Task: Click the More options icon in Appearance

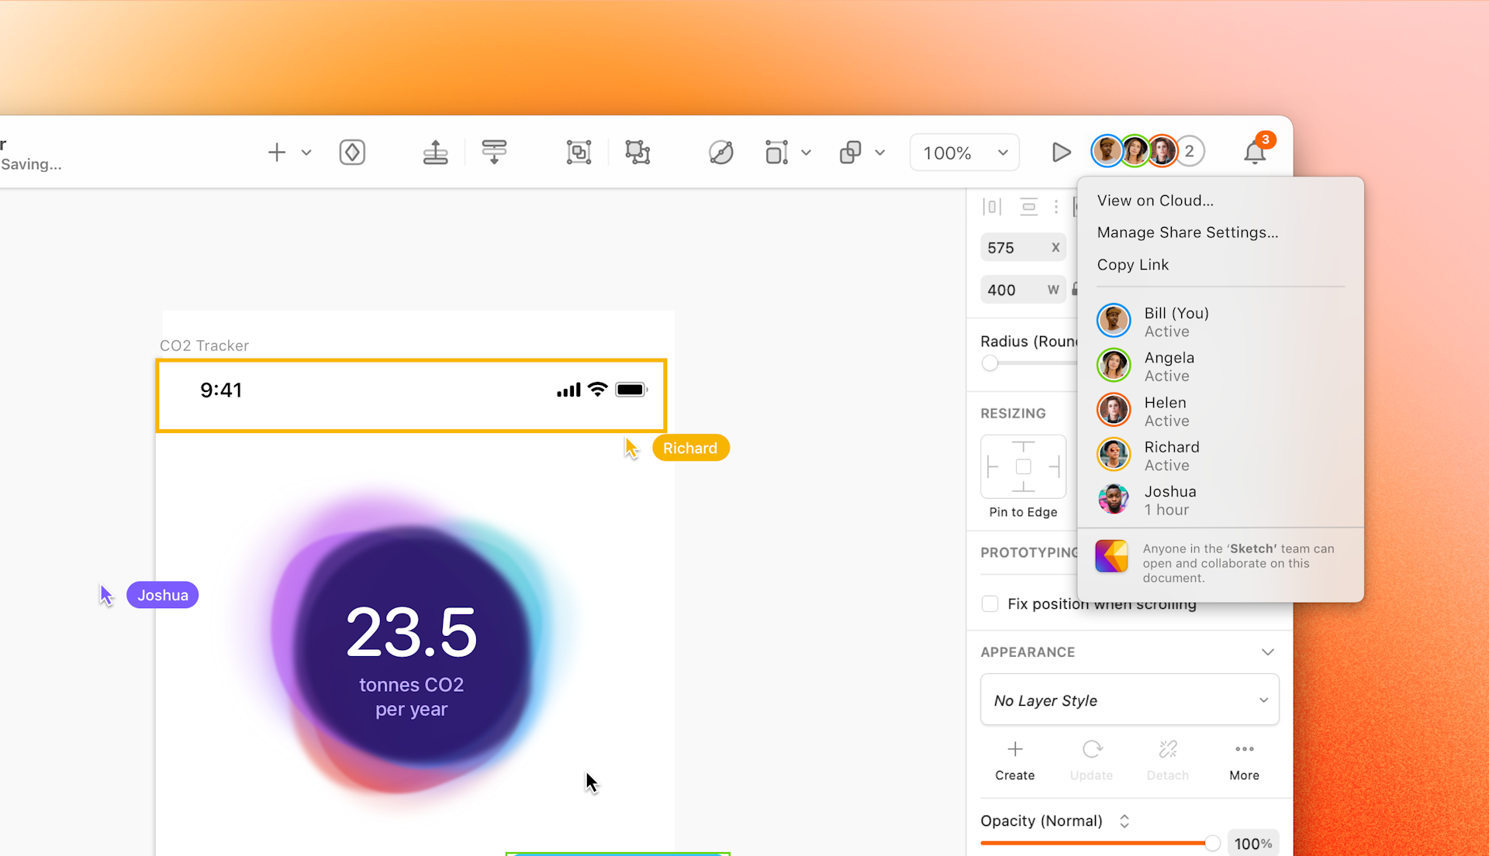Action: 1243,749
